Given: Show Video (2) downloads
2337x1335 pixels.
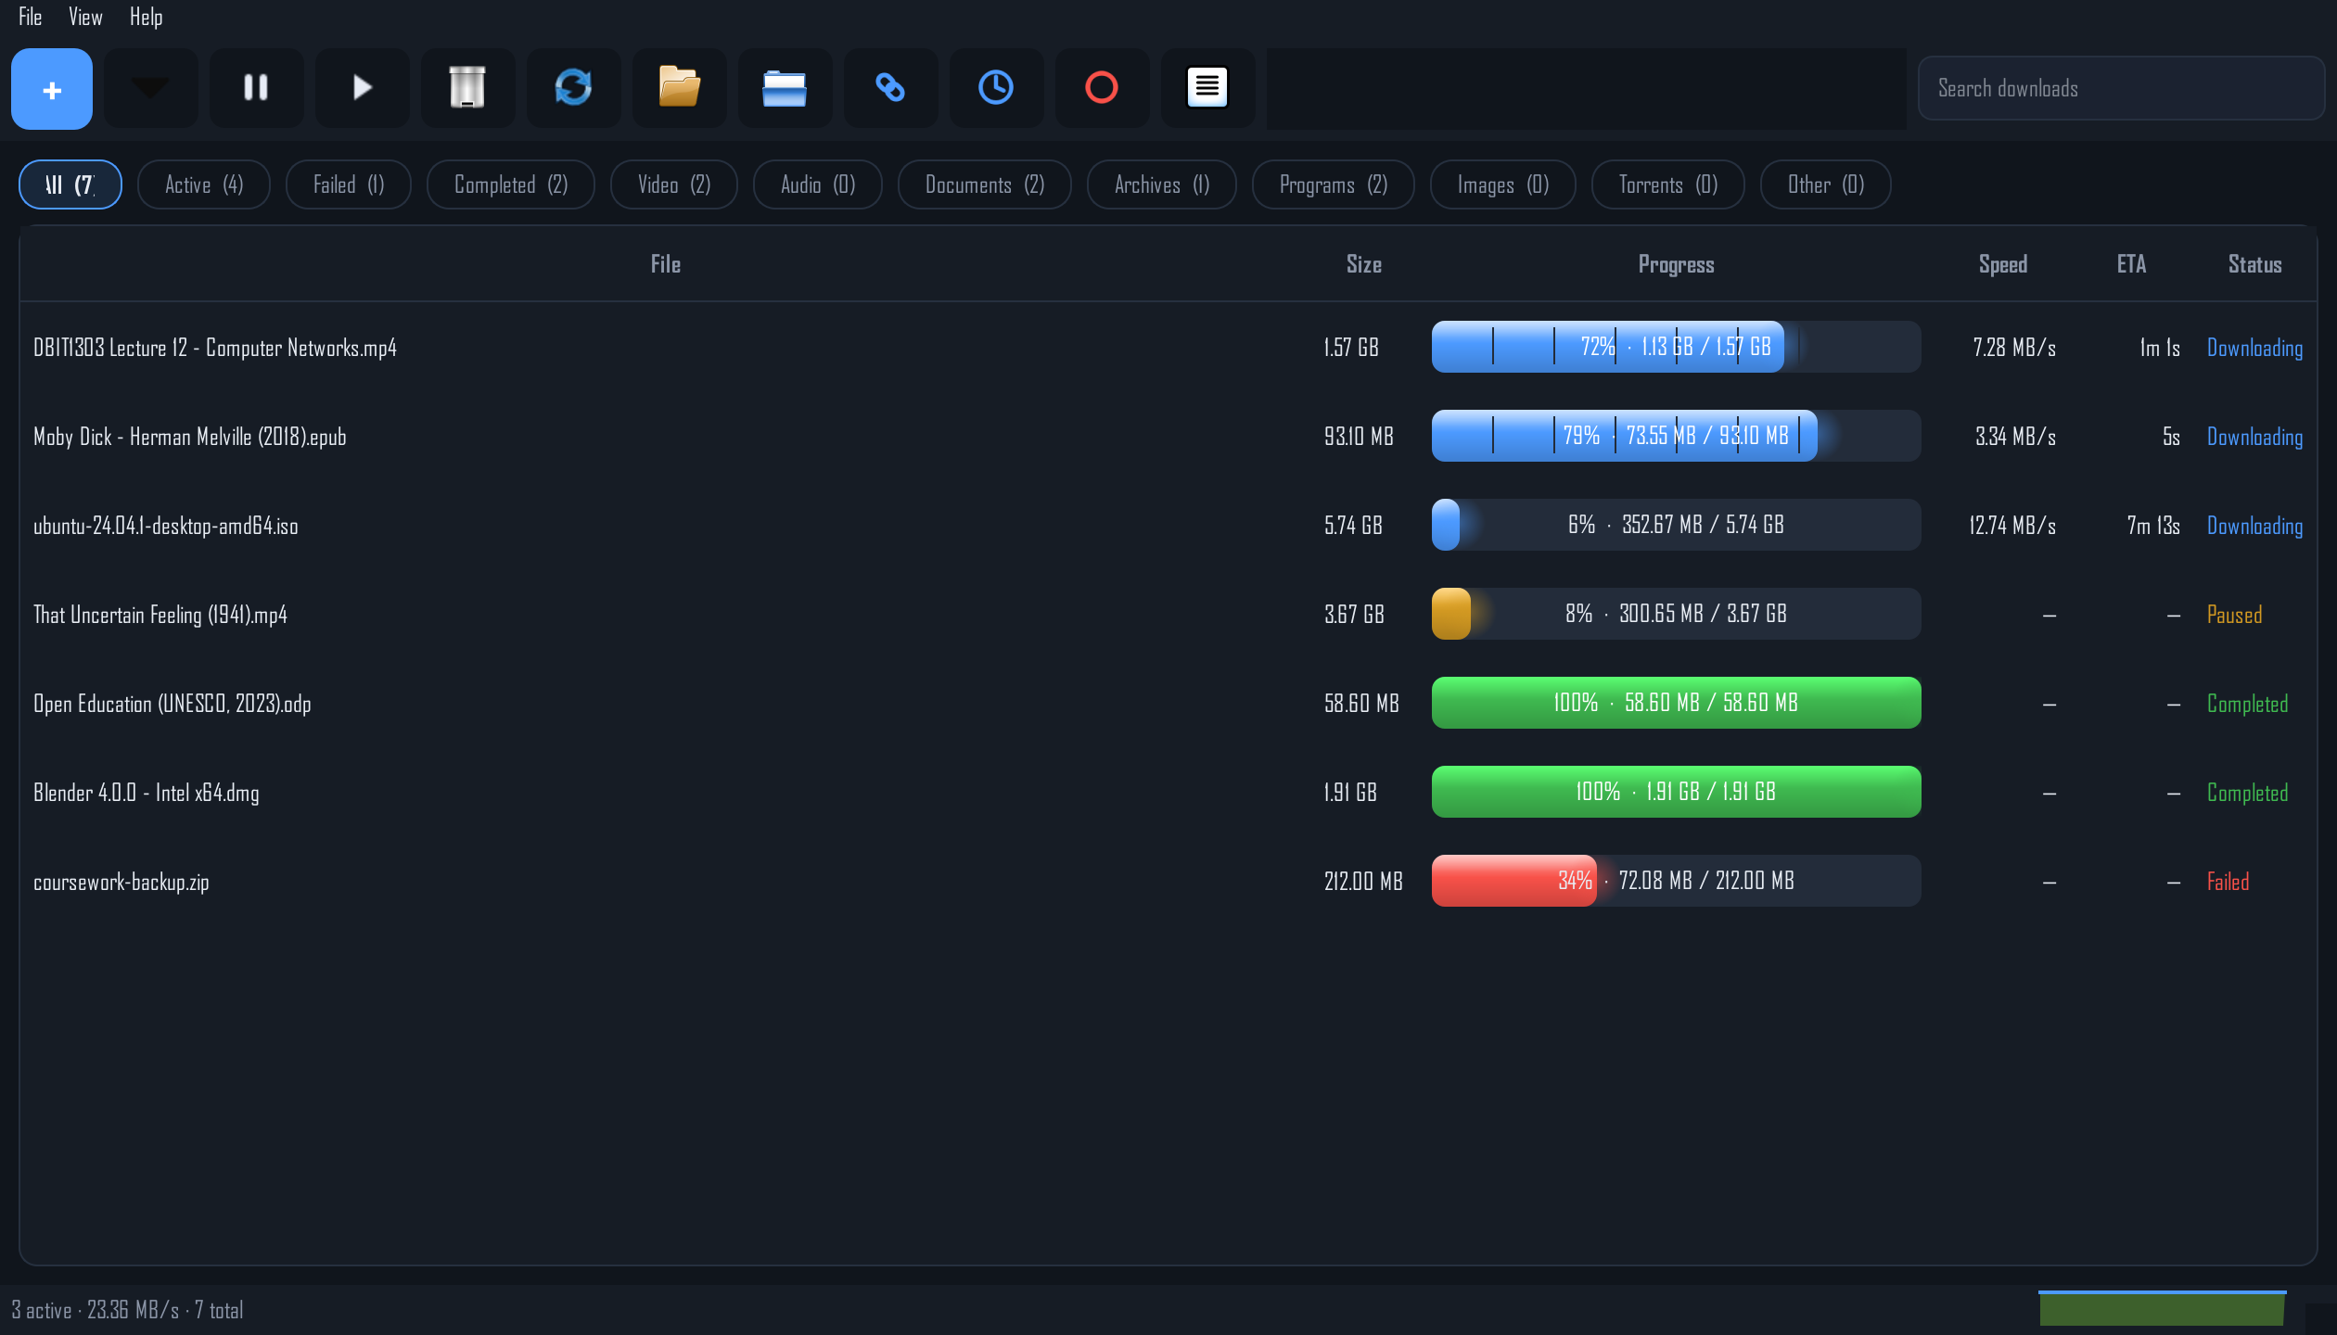Looking at the screenshot, I should (x=674, y=184).
